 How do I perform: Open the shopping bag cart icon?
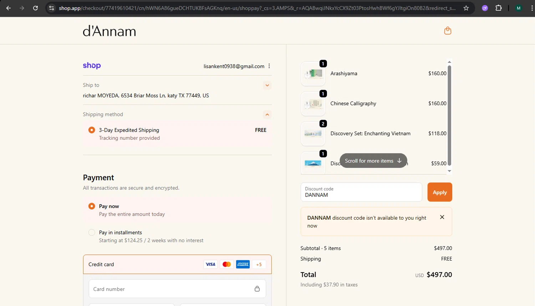click(x=448, y=31)
